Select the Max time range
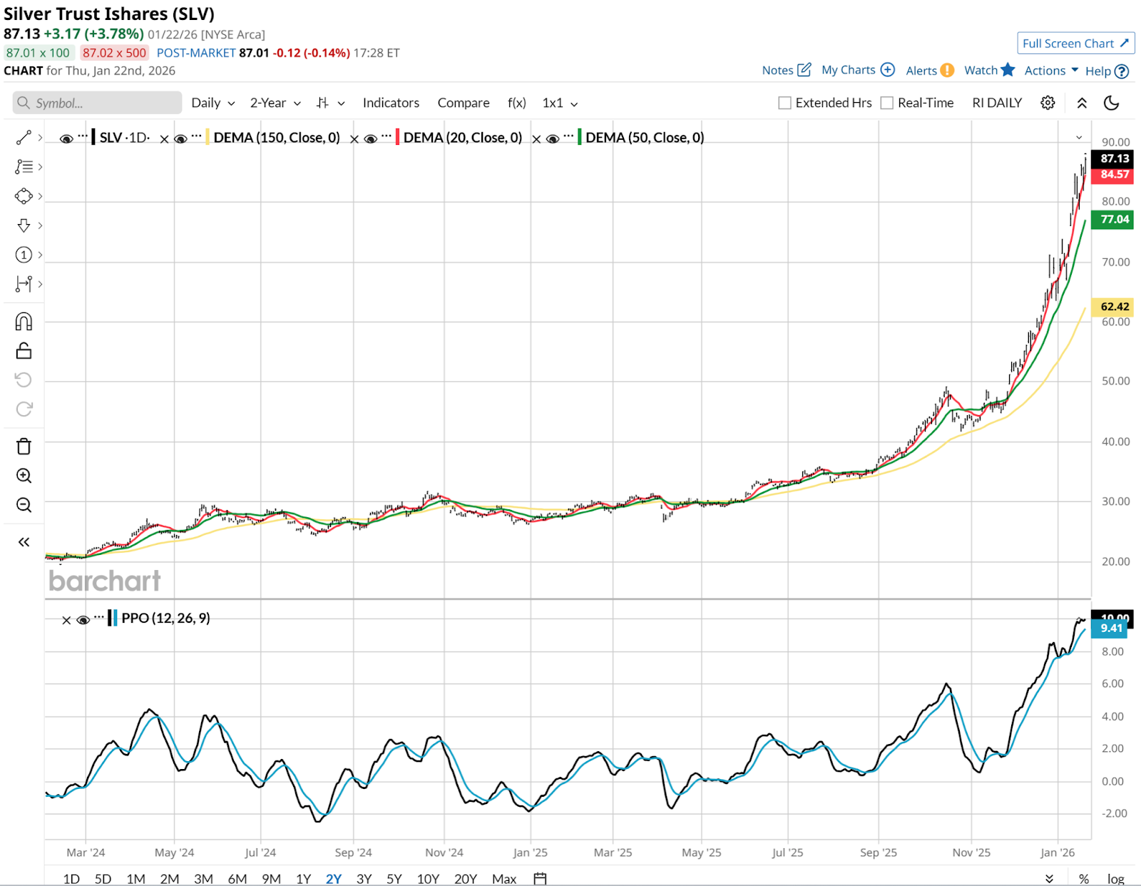Screen dimensions: 1141x886 [504, 879]
